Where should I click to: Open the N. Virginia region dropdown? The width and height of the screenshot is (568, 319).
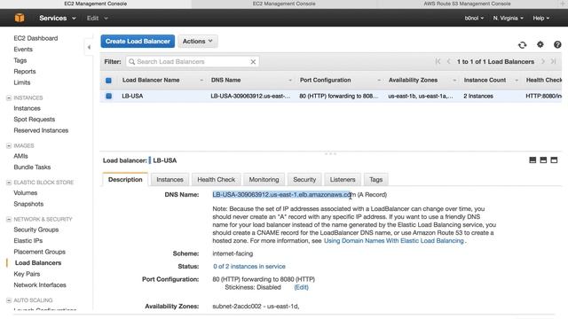coord(508,18)
